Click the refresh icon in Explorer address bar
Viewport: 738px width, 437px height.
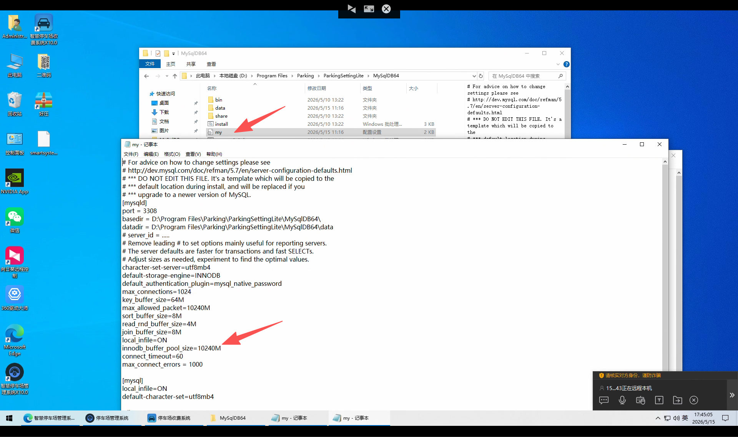pos(481,76)
